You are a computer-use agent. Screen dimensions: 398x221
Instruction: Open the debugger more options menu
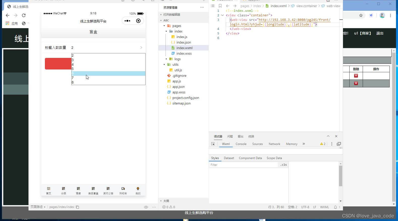[332, 144]
